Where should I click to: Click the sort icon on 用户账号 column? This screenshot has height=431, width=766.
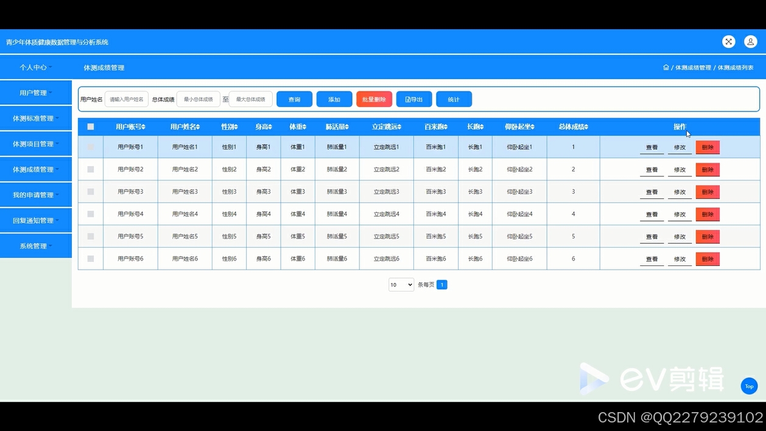(144, 127)
